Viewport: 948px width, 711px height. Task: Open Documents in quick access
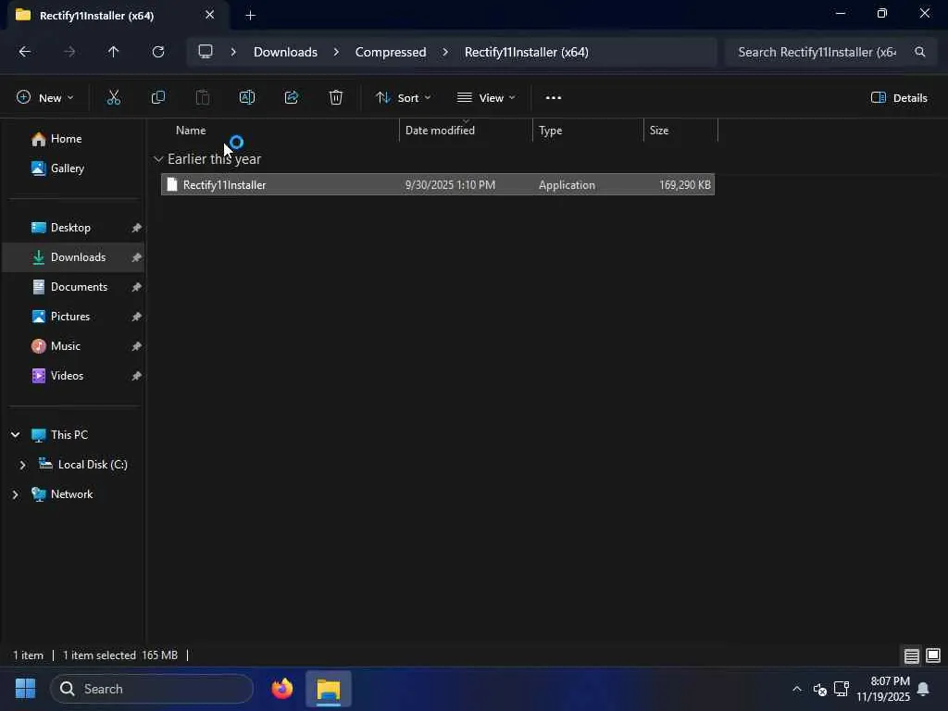[x=79, y=287]
